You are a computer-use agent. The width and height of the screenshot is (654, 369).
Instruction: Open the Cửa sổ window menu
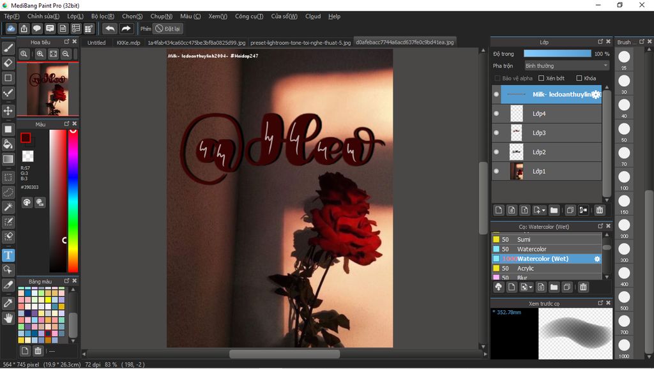(284, 16)
